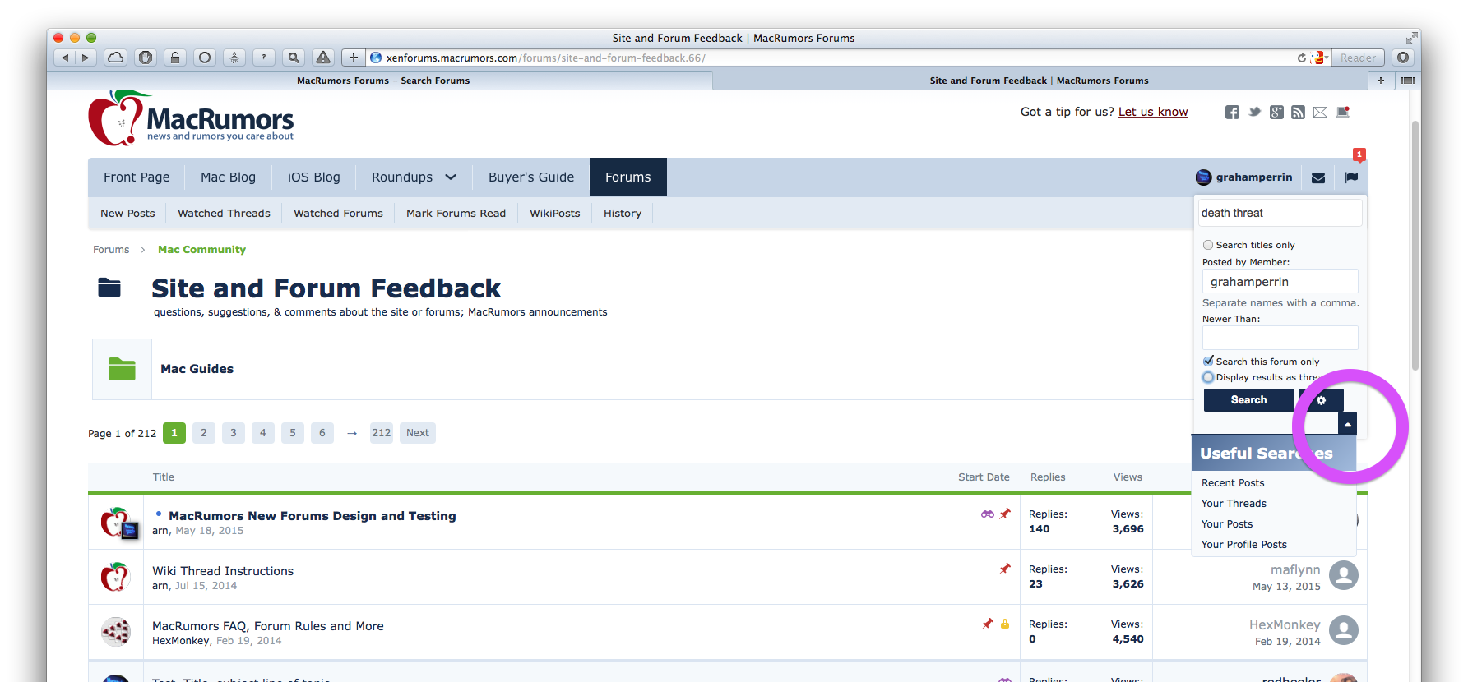The image size is (1468, 682).
Task: Reload the page with the refresh icon
Action: click(x=1301, y=58)
